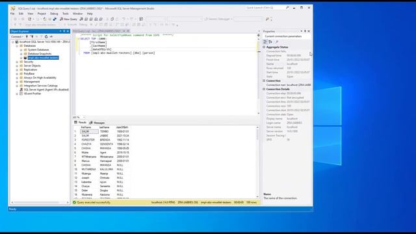Open the Project menu
The height and width of the screenshot is (234, 416).
(42, 14)
